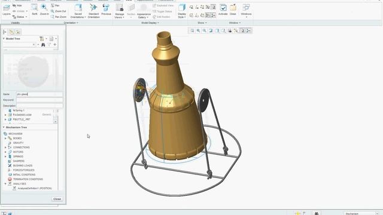Open Model Display group overflow menu
This screenshot has width=383, height=215.
150,23
